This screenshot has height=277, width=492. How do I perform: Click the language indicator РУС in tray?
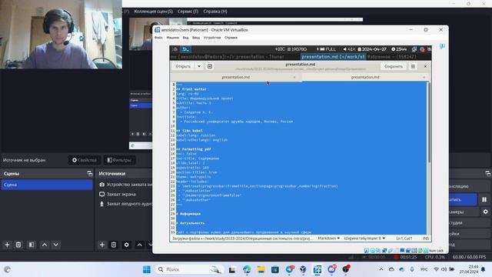tap(424, 269)
